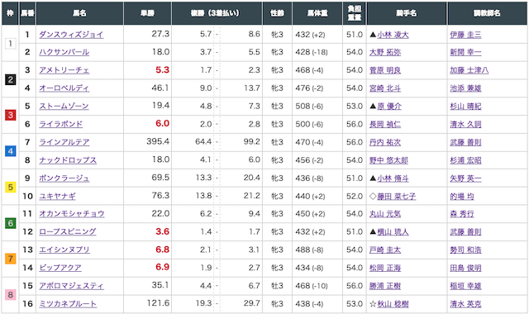Select win odds value 395.4
Screen dimensions: 529x314
(158, 141)
